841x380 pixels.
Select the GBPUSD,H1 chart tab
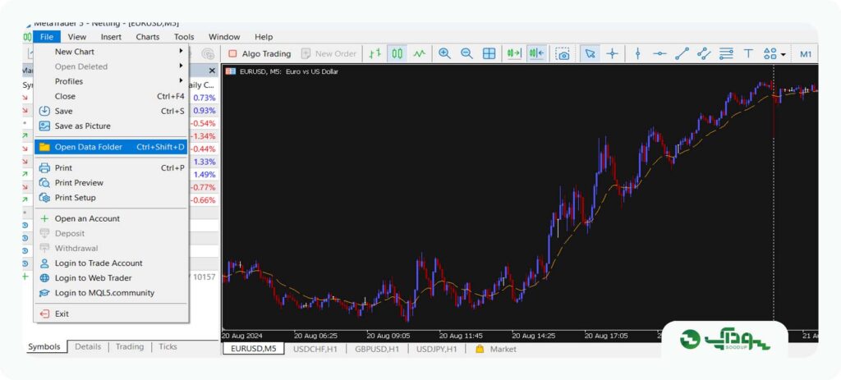(x=377, y=349)
